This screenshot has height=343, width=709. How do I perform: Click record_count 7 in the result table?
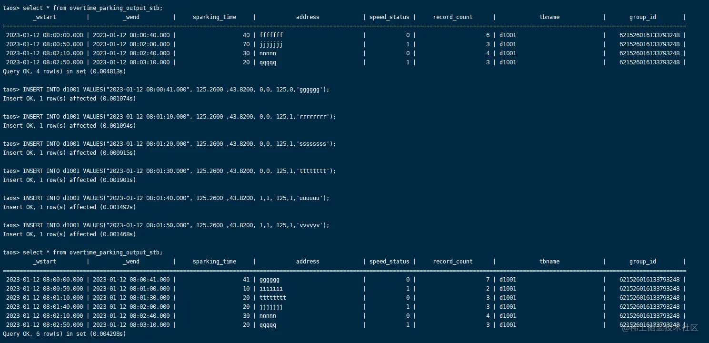pos(488,280)
